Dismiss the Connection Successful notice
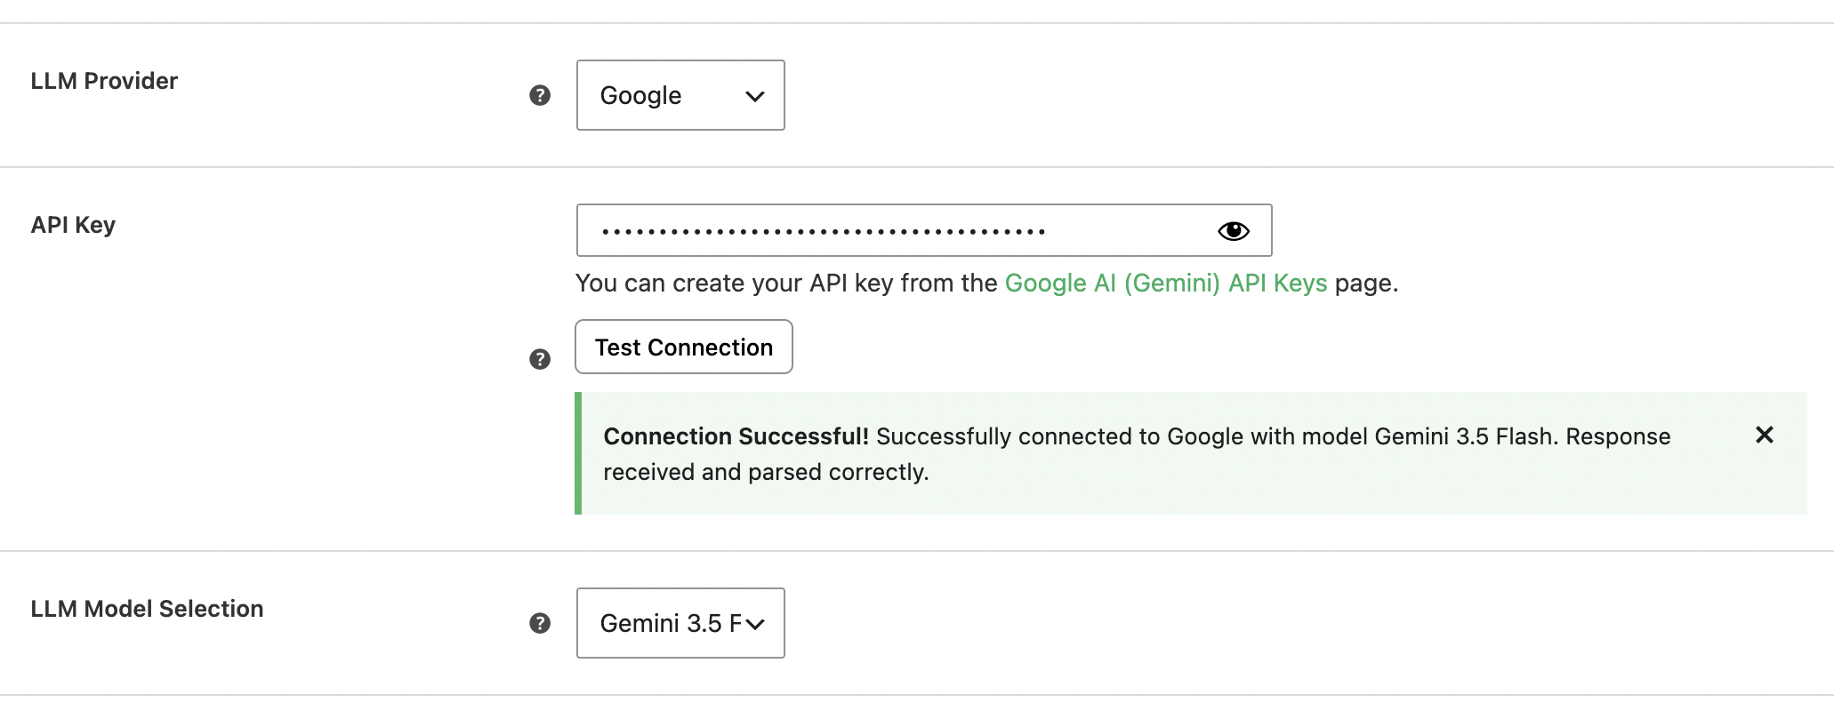 click(1765, 435)
